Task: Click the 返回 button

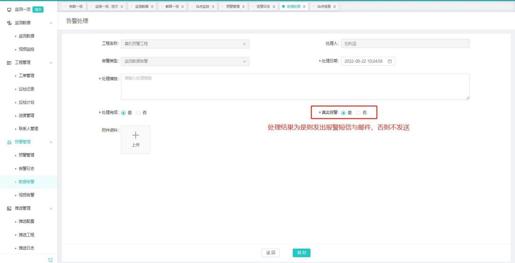Action: point(270,253)
